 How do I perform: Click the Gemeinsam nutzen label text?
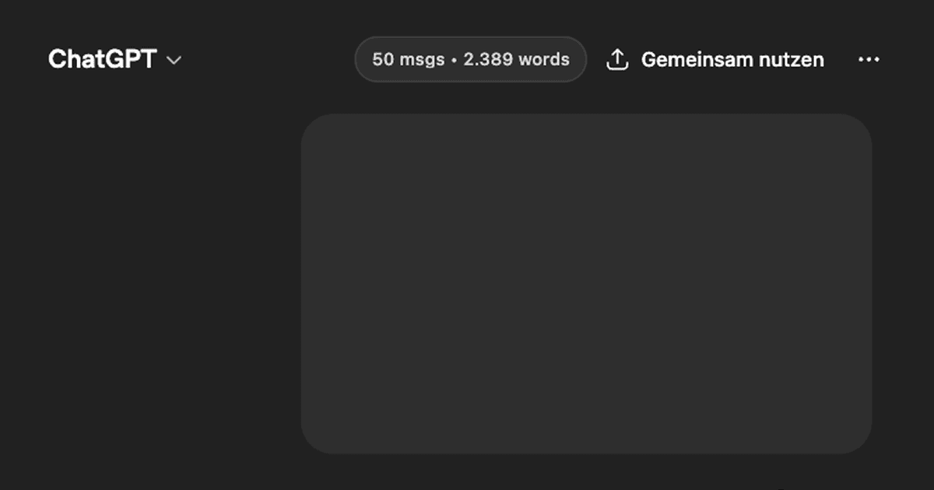[732, 59]
